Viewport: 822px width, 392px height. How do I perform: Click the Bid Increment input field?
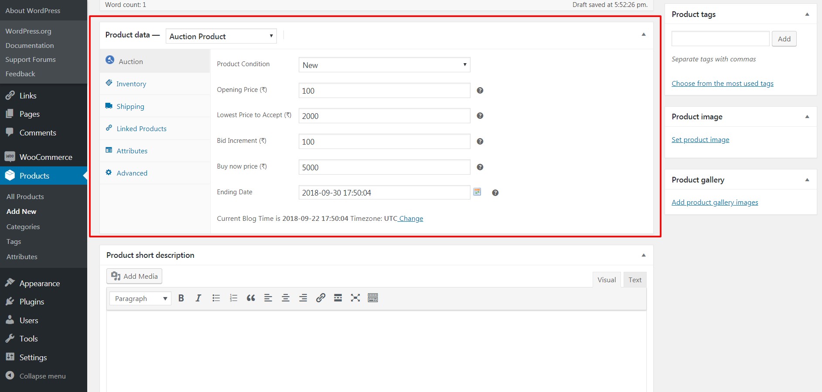pos(384,142)
